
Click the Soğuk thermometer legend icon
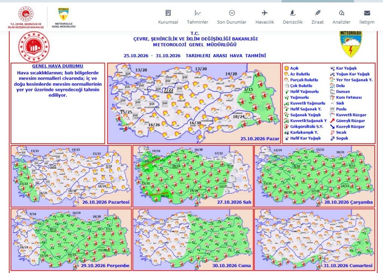pyautogui.click(x=332, y=138)
